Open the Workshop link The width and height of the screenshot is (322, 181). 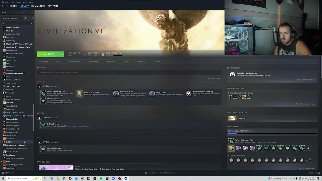point(141,62)
